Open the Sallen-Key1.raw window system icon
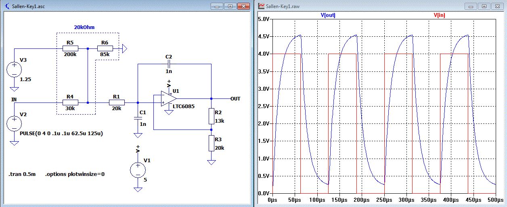The width and height of the screenshot is (507, 207). pos(262,6)
